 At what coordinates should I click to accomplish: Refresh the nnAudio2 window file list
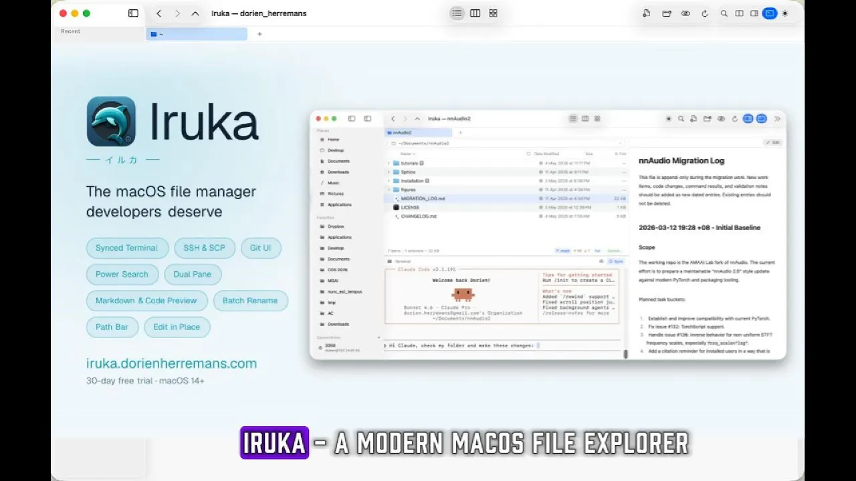pos(734,119)
